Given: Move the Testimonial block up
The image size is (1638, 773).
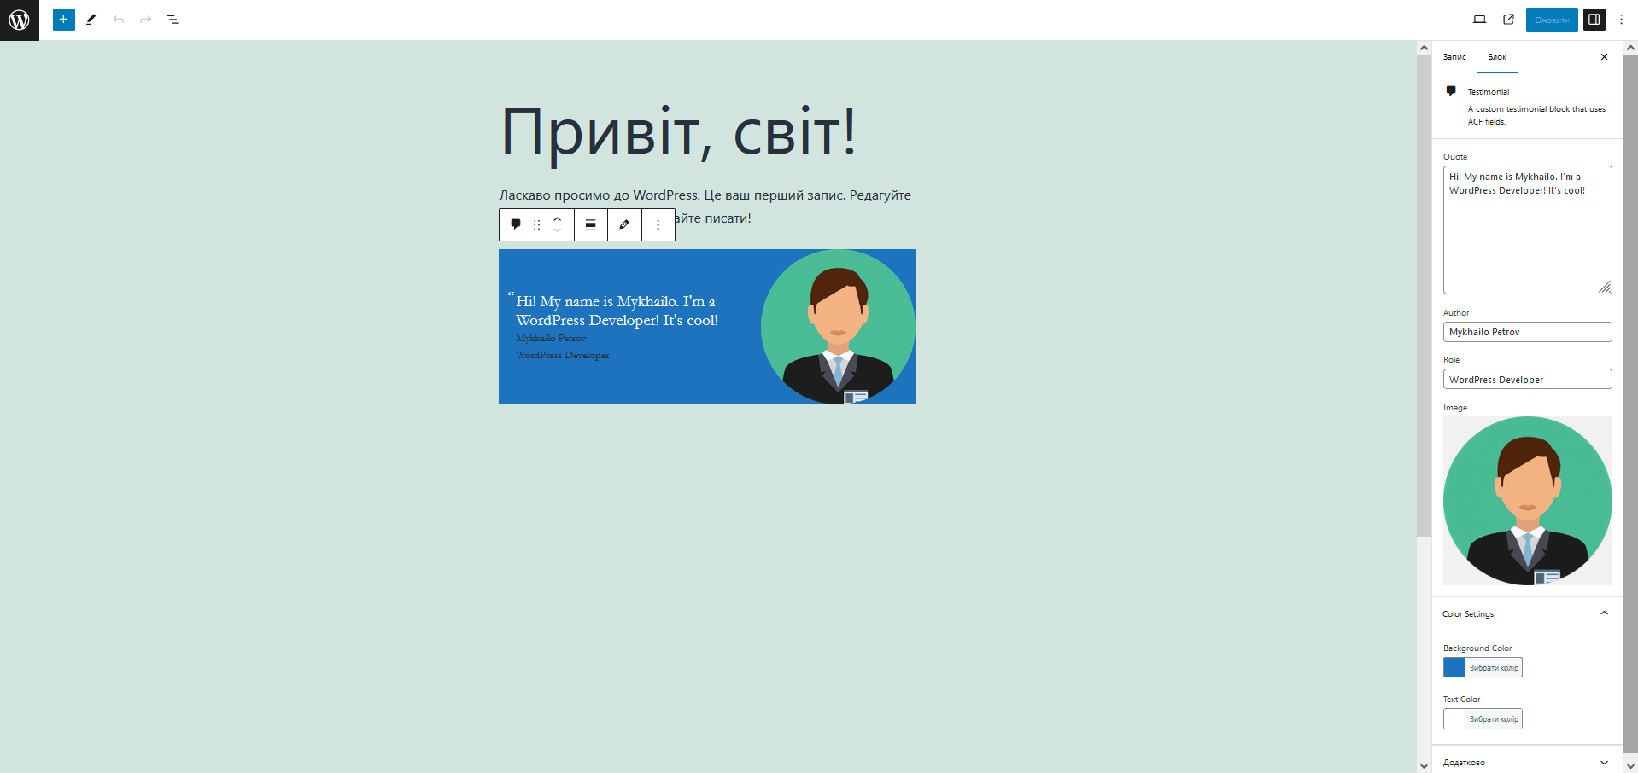Looking at the screenshot, I should pyautogui.click(x=558, y=218).
